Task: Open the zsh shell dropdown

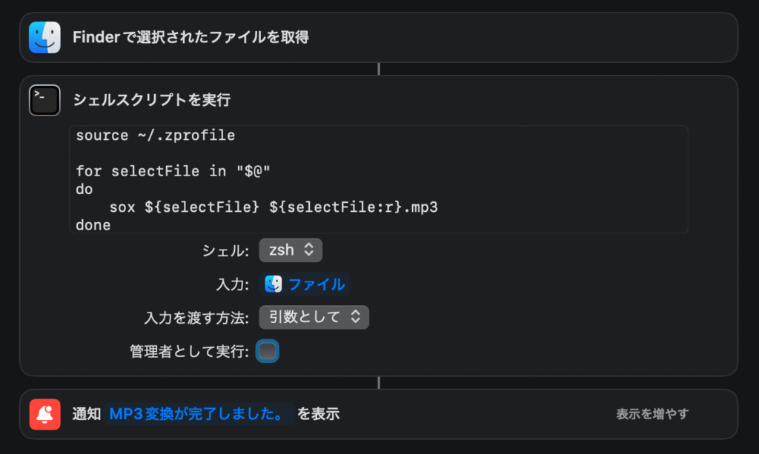Action: tap(291, 250)
